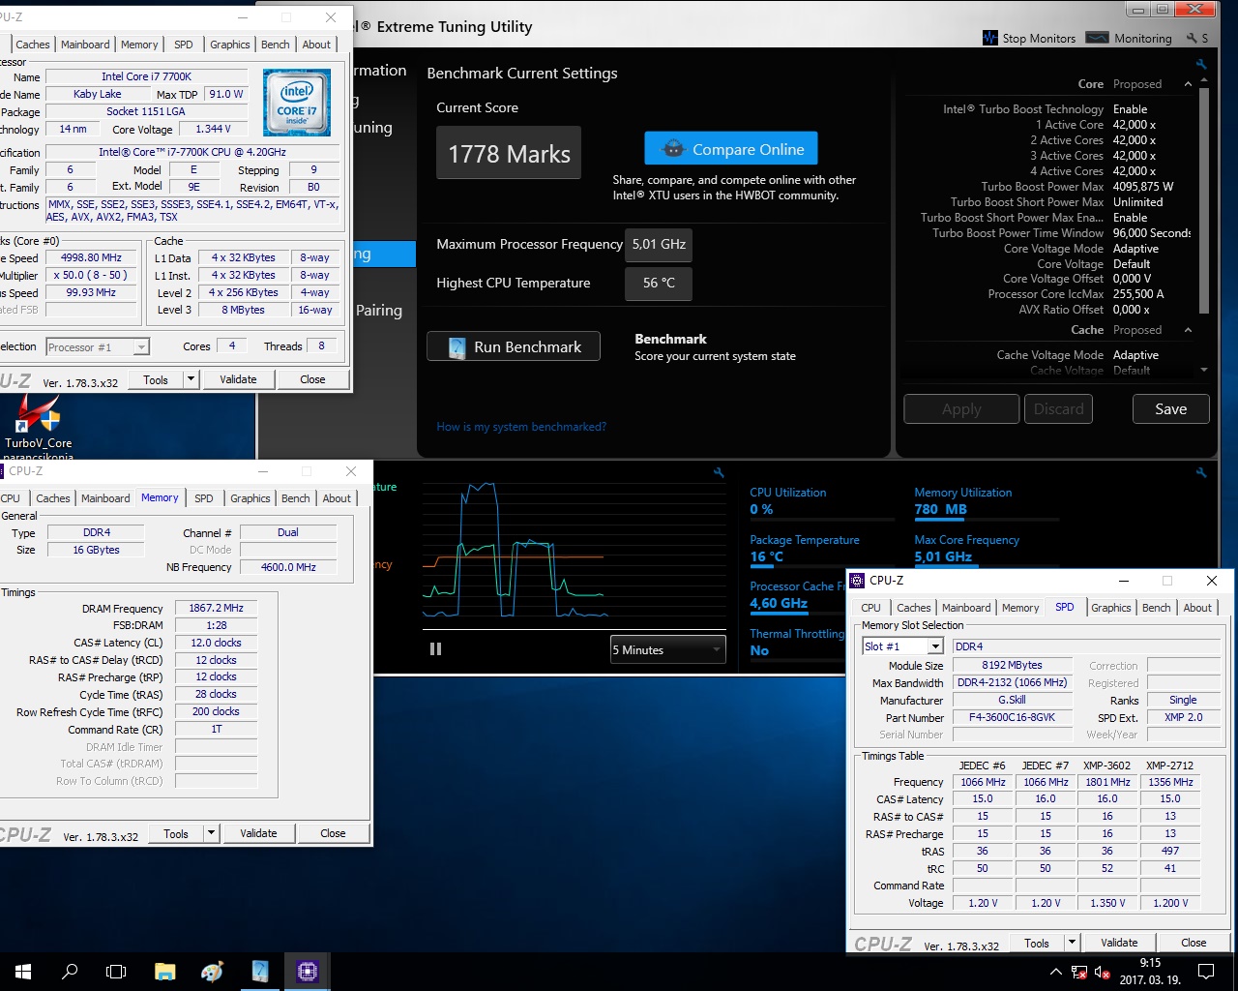This screenshot has width=1238, height=991.
Task: Open the Slot #1 memory slot dropdown
Action: [902, 646]
